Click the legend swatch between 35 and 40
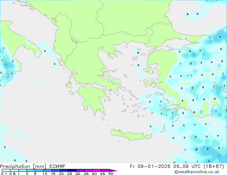 click(88, 170)
